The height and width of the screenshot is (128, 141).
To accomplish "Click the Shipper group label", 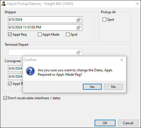I will point(10,12).
